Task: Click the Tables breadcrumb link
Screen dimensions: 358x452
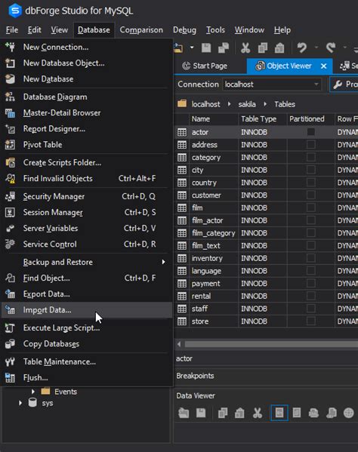Action: 285,104
